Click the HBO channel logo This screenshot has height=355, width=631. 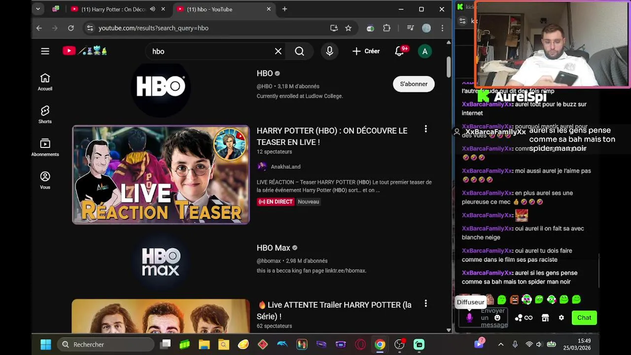161,86
